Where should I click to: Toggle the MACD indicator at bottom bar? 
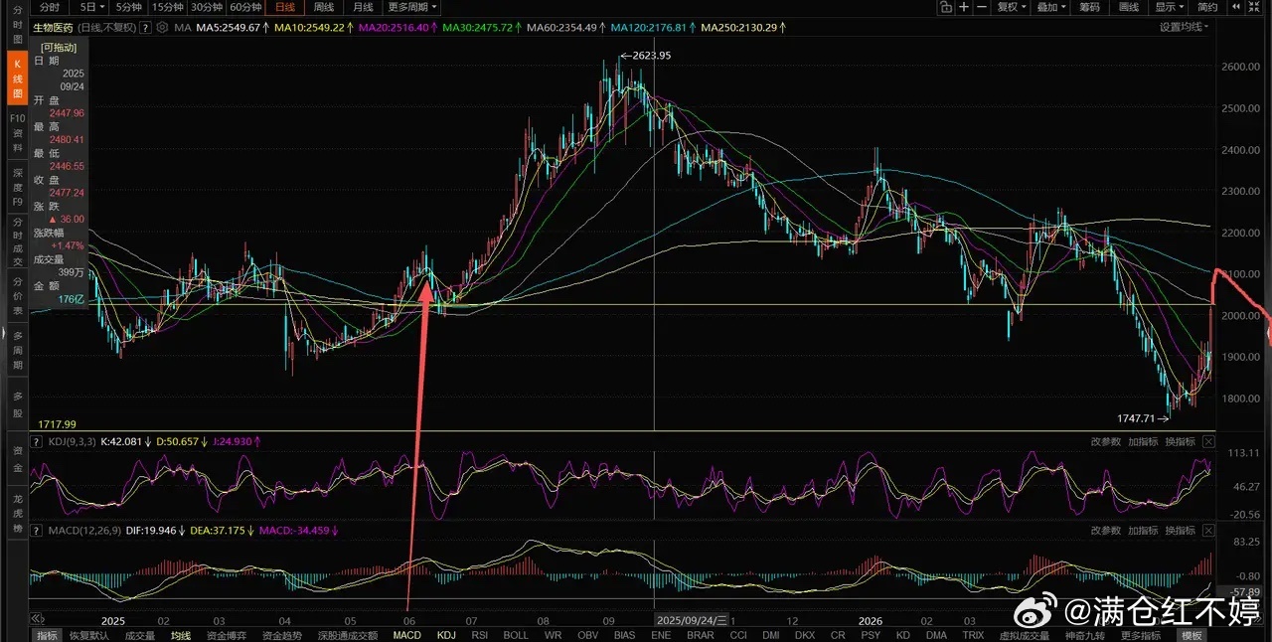407,635
